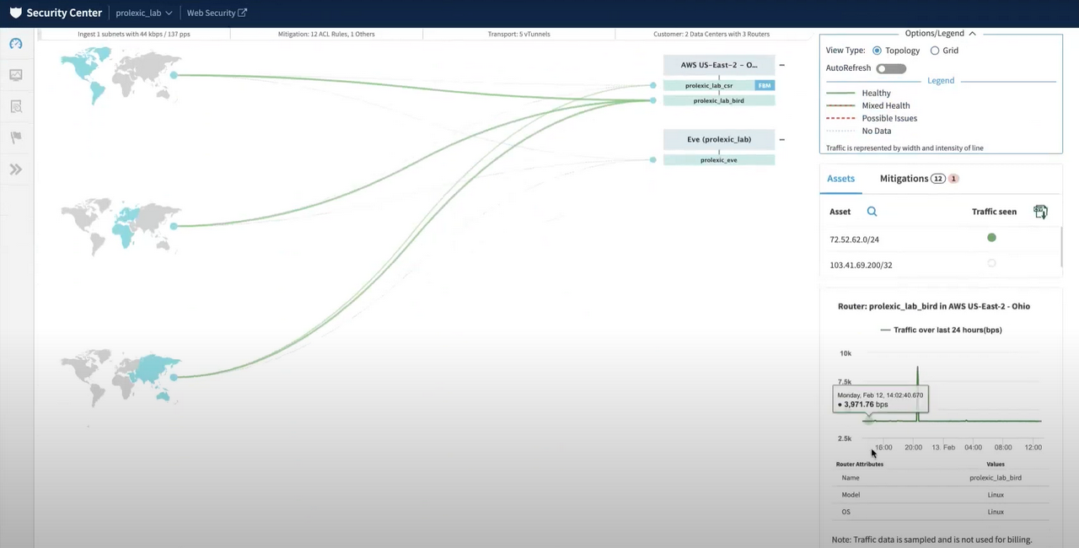The image size is (1079, 548).
Task: Collapse the Options/Legend panel
Action: [971, 33]
